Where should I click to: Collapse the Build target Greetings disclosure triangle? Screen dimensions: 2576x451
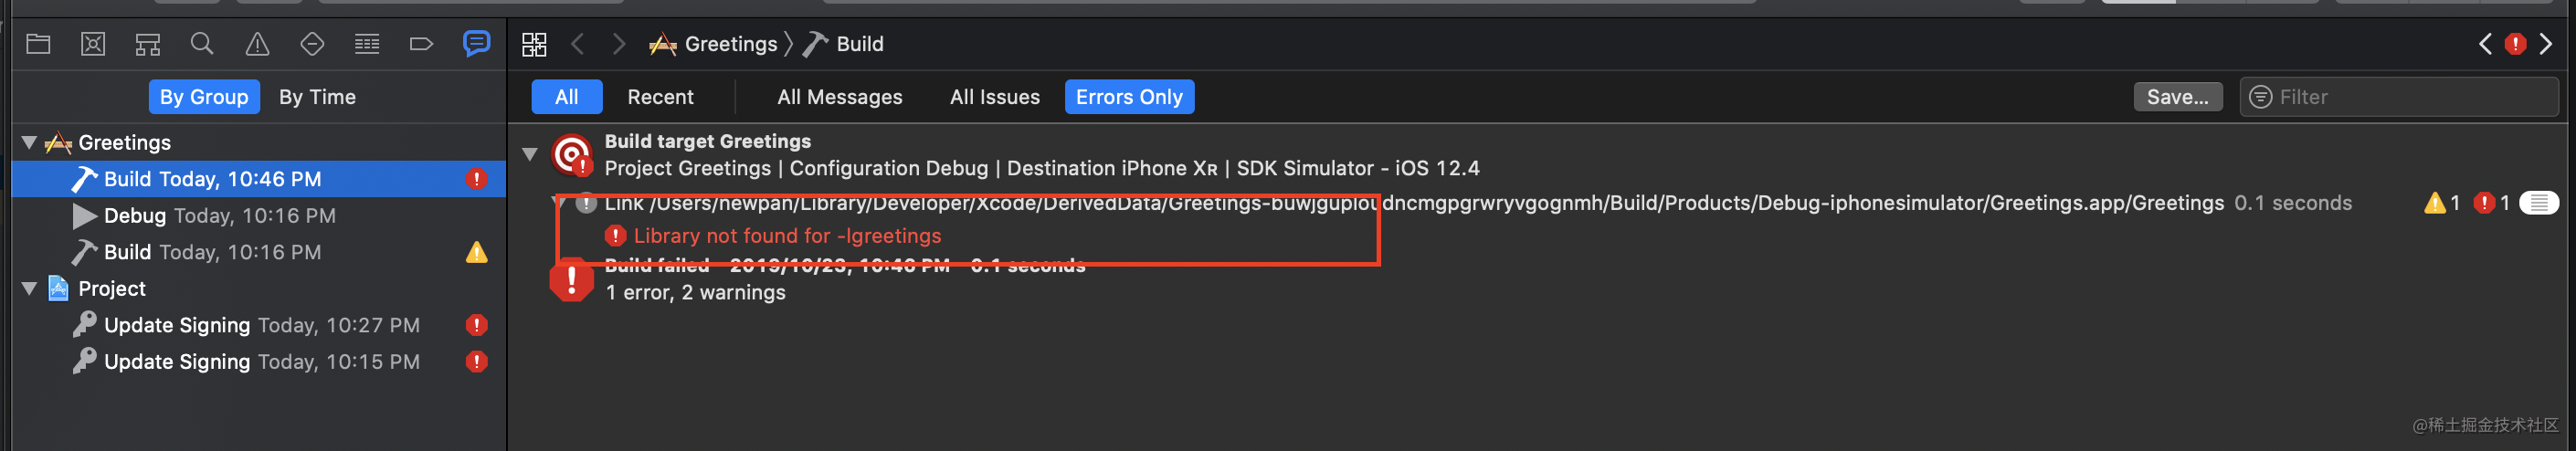click(530, 154)
